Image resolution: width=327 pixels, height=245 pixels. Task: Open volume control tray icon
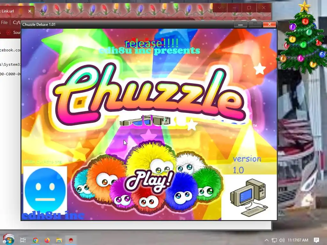[x=282, y=240]
